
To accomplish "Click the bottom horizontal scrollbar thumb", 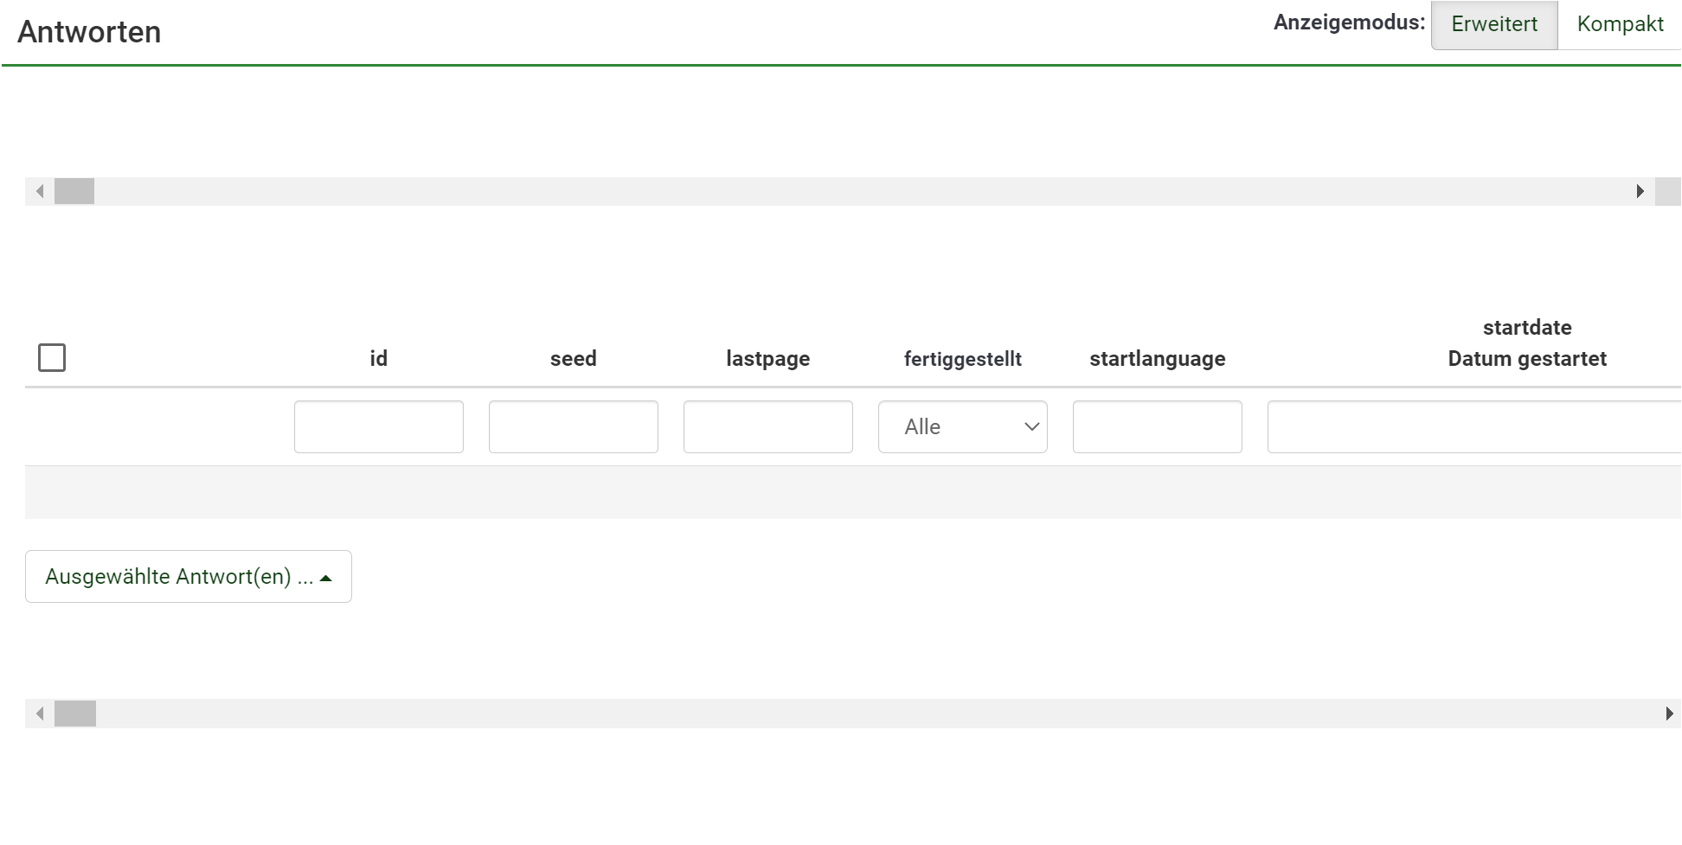I will coord(75,714).
